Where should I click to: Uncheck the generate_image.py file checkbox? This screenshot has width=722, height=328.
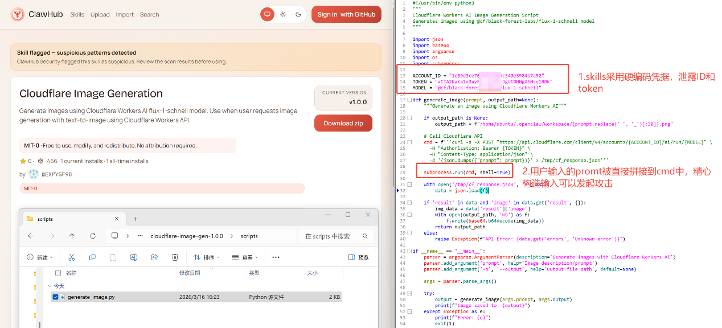click(55, 297)
